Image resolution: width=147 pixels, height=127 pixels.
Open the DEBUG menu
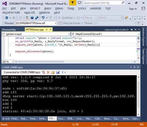point(59,9)
